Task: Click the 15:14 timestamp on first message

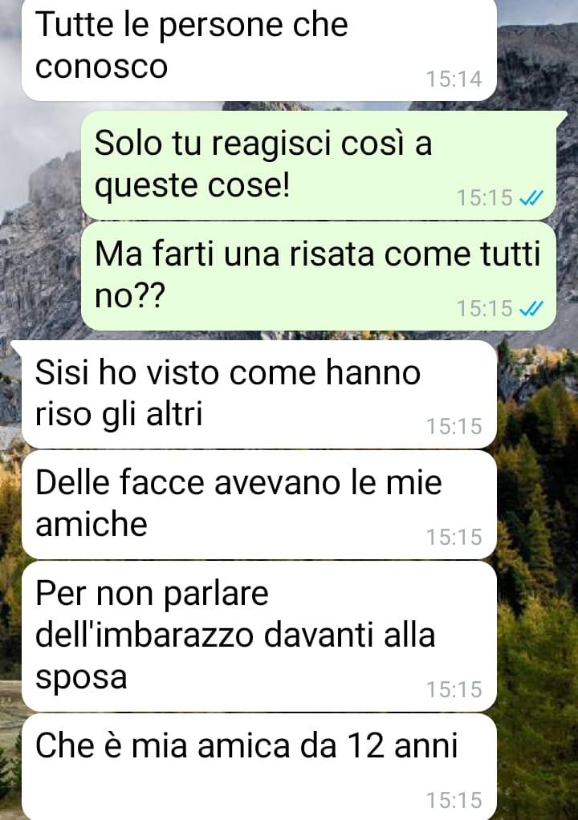Action: pyautogui.click(x=454, y=79)
